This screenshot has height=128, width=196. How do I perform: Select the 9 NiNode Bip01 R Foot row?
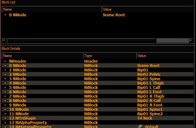[98, 105]
